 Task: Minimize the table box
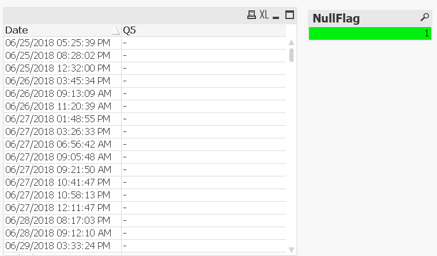pyautogui.click(x=277, y=16)
